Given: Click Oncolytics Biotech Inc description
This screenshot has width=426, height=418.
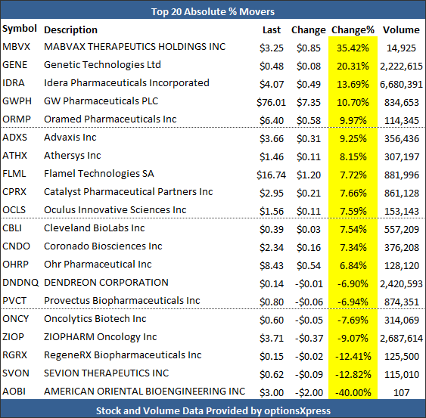Looking at the screenshot, I should click(x=95, y=319).
